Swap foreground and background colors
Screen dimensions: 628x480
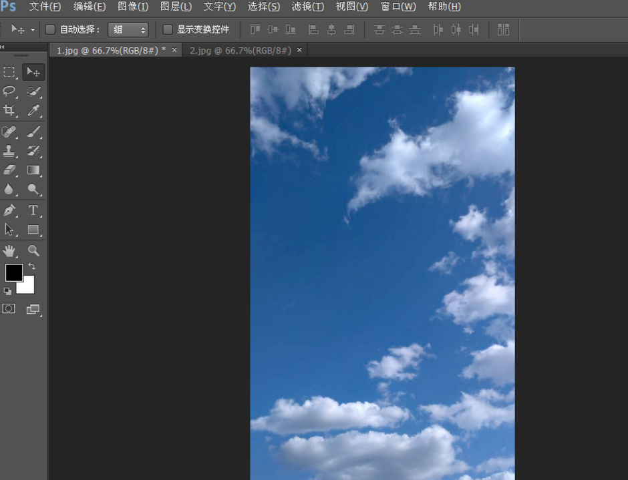point(31,266)
